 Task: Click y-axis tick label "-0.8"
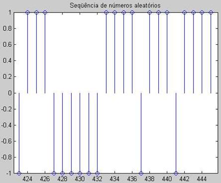click(6, 157)
